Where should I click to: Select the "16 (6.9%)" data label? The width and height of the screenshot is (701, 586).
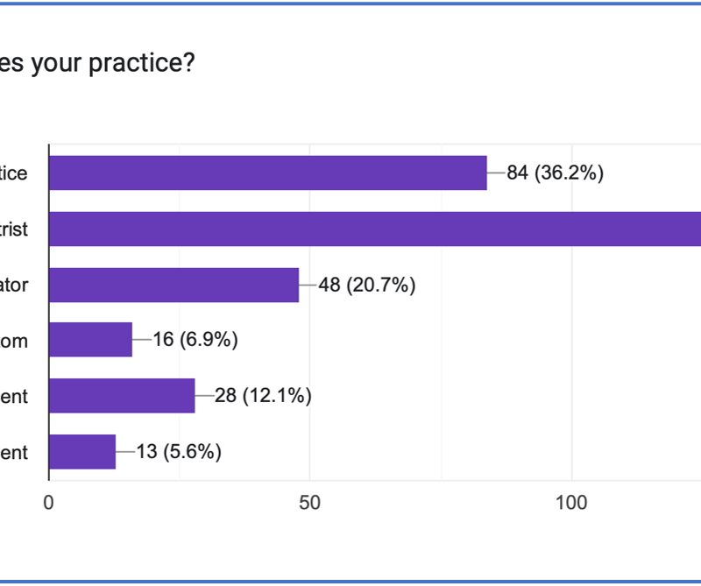[195, 340]
